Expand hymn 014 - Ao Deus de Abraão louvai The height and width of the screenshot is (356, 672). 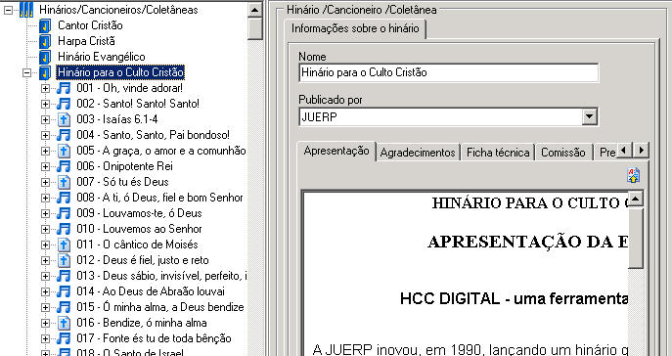coord(45,292)
